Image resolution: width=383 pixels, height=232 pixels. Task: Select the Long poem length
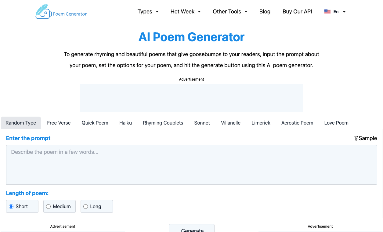pyautogui.click(x=85, y=206)
